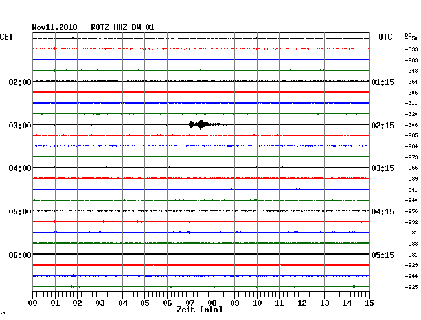Click the DC offset value -255
This screenshot has height=320, width=421.
(411, 168)
